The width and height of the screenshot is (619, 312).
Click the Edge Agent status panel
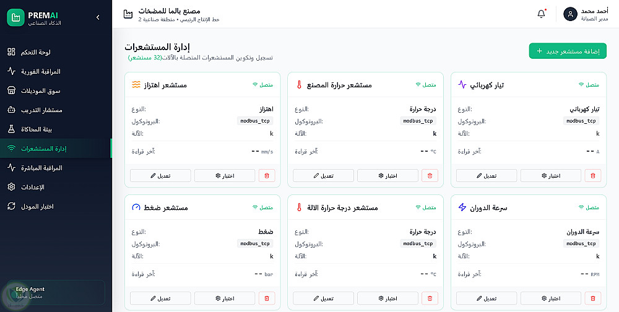tap(56, 293)
